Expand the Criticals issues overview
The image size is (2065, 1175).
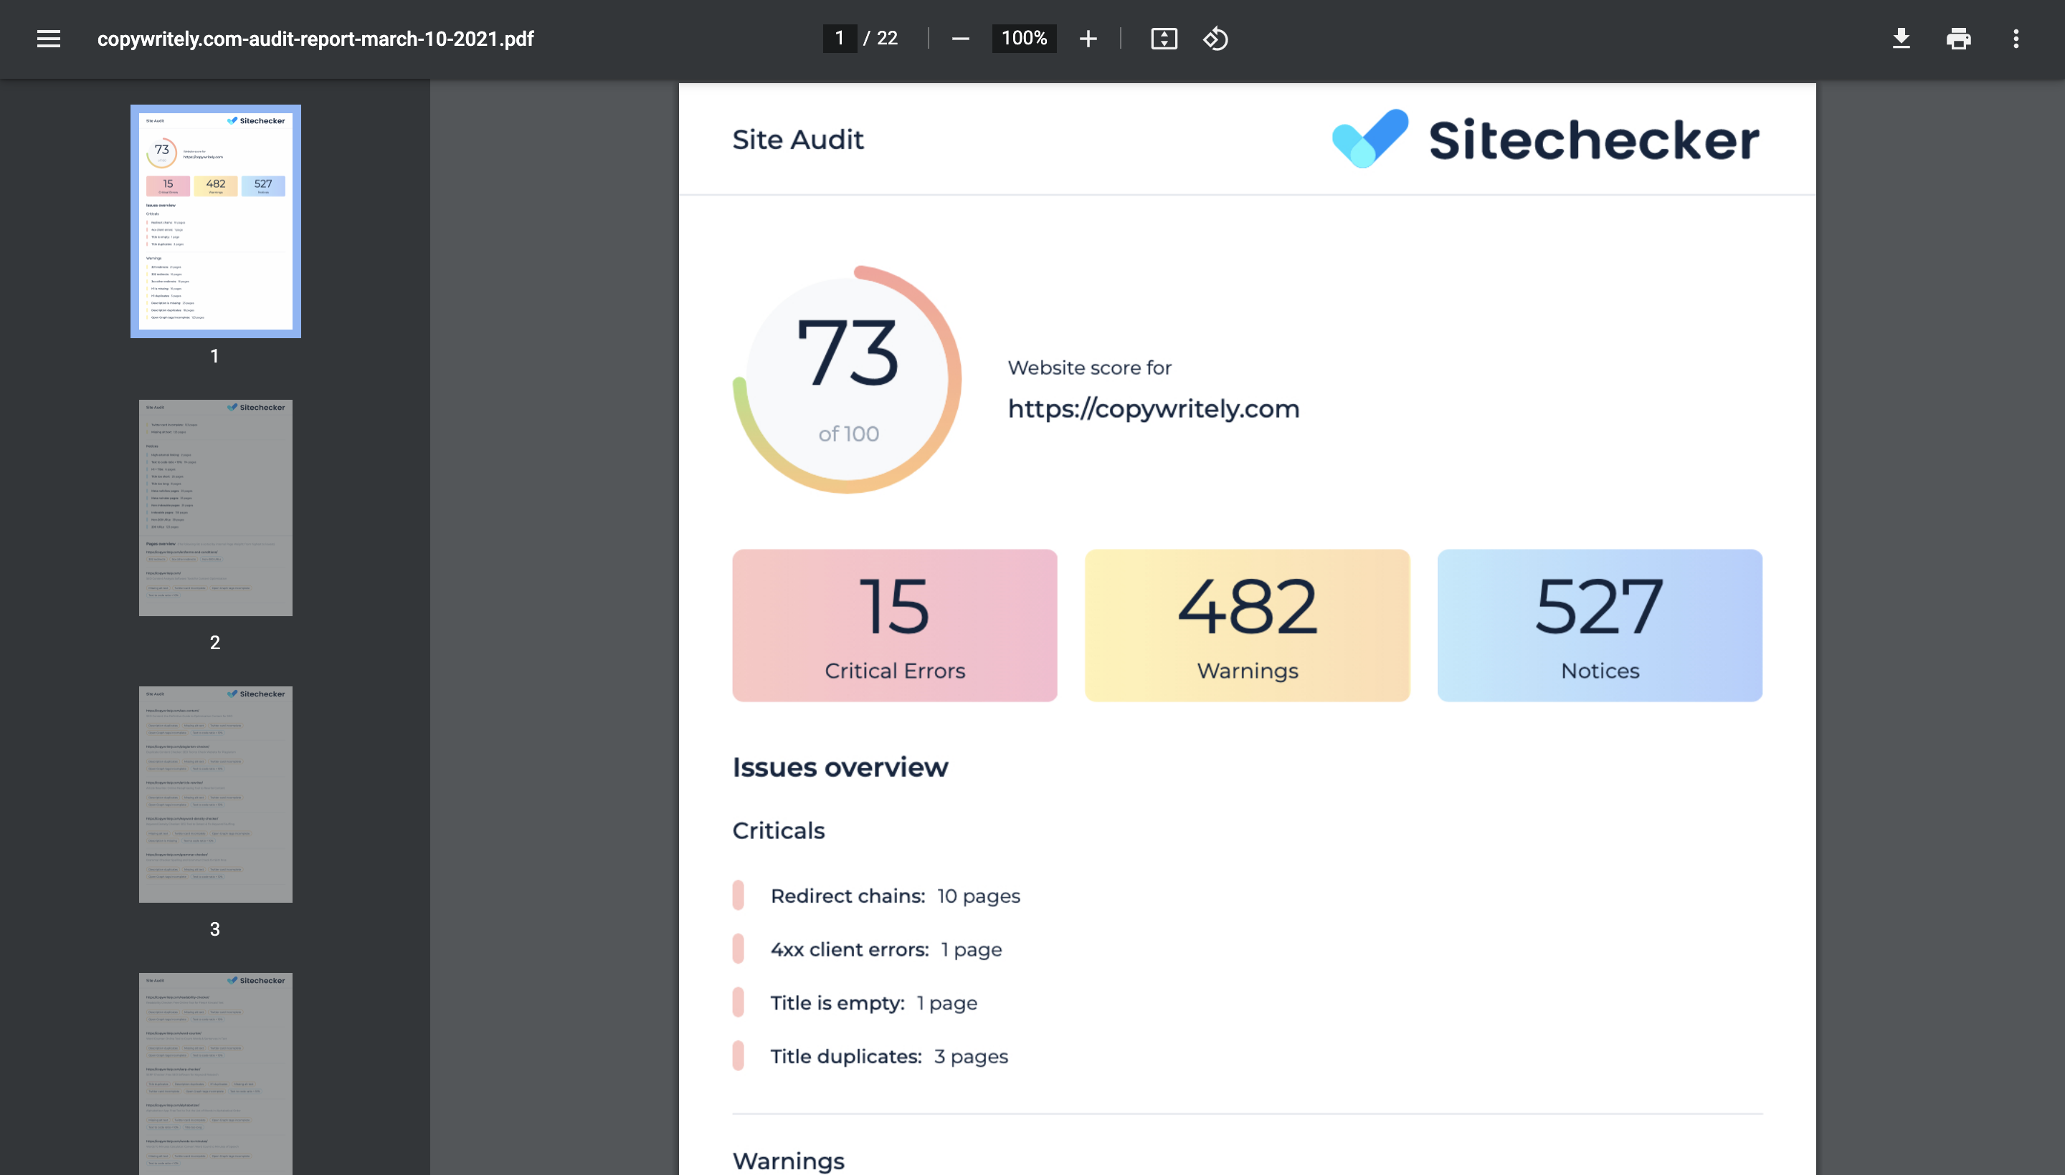click(777, 830)
